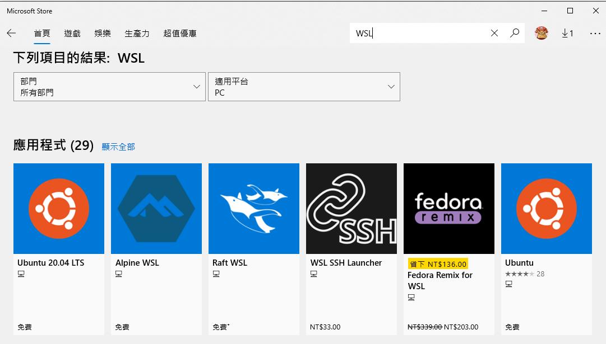606x344 pixels.
Task: Click the crossed-out NT$339.00 original price
Action: 425,327
